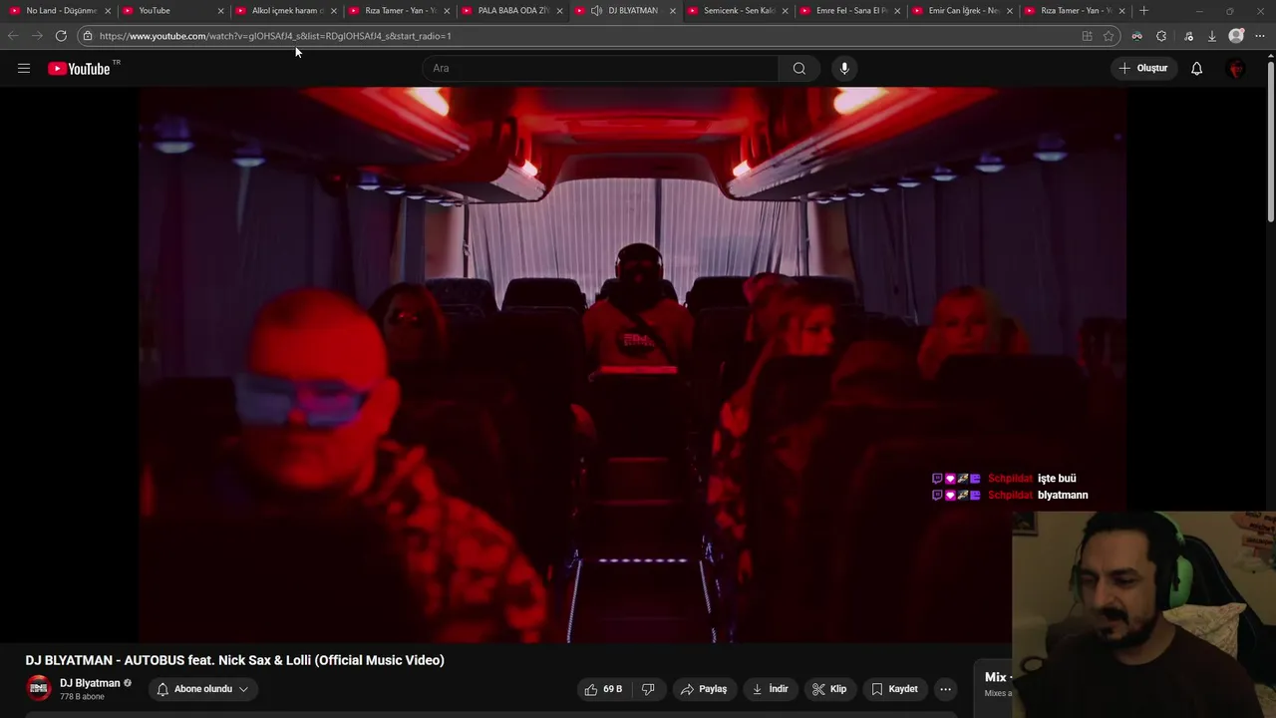Switch to the PALA BABA ODA tab
Viewport: 1276px width, 718px height.
tap(511, 11)
